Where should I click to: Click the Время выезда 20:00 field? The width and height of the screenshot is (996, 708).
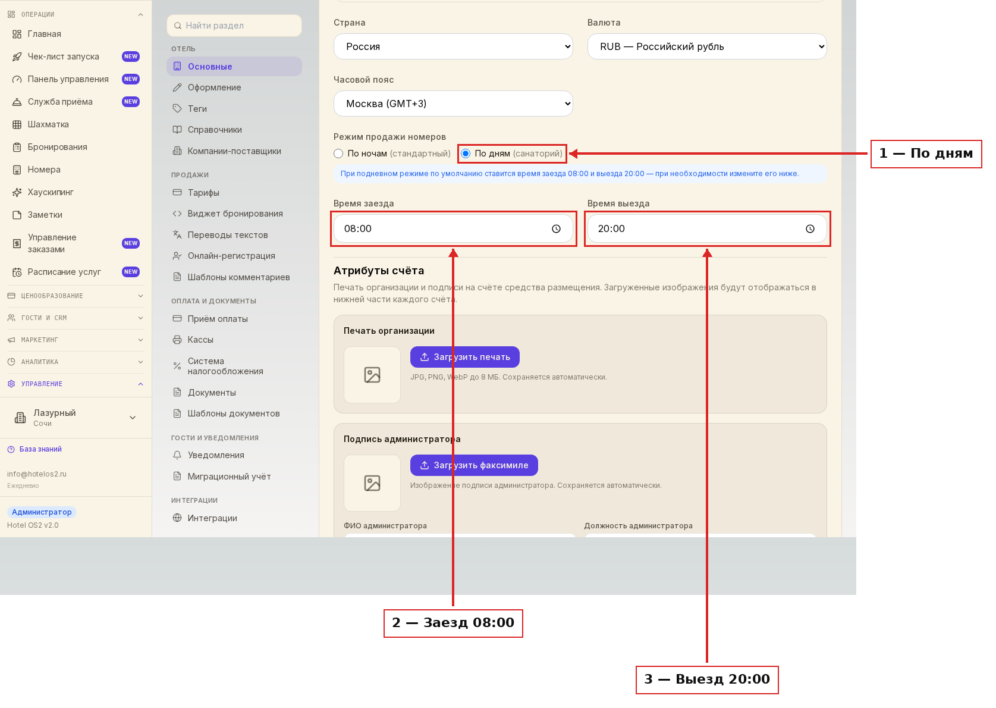click(707, 228)
